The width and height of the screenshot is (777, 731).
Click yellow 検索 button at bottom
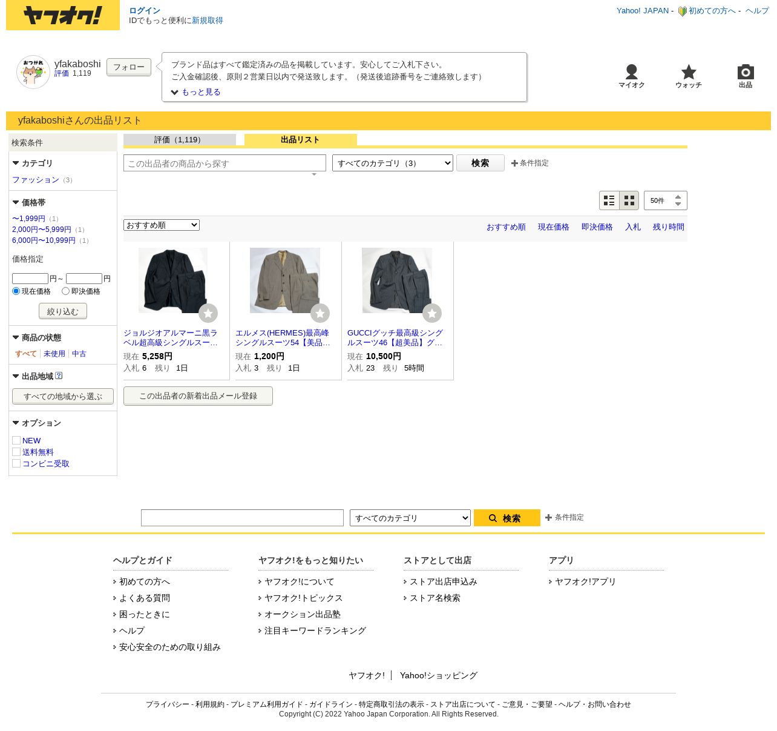(x=507, y=518)
